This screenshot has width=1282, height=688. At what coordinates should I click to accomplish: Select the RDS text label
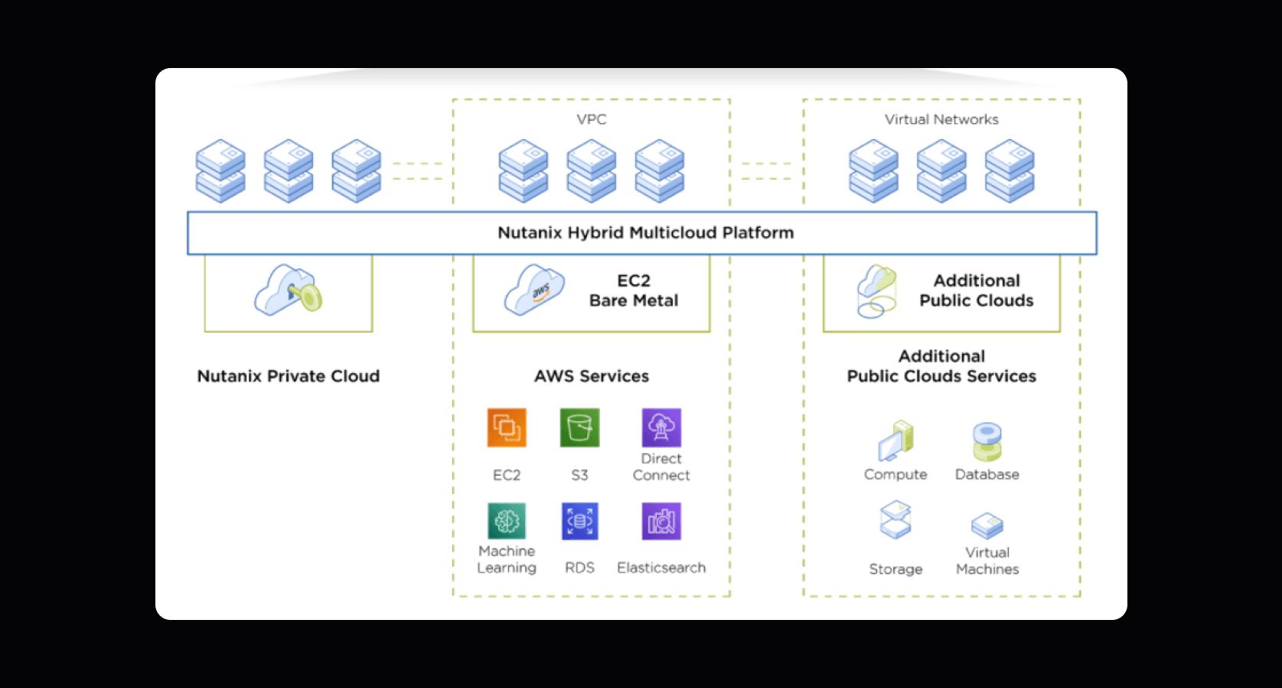tap(579, 568)
